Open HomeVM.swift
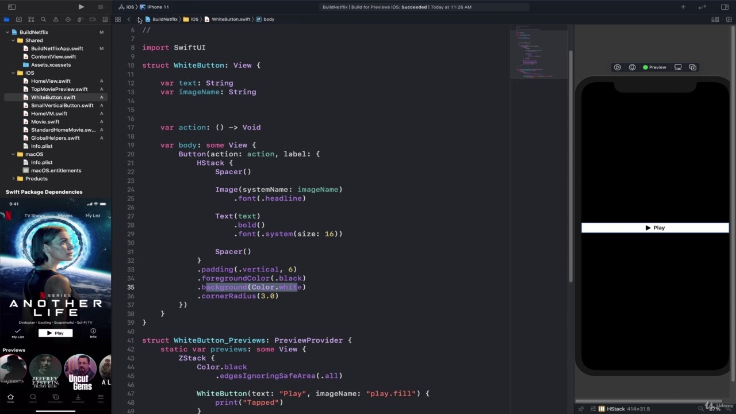This screenshot has height=414, width=736. click(49, 113)
